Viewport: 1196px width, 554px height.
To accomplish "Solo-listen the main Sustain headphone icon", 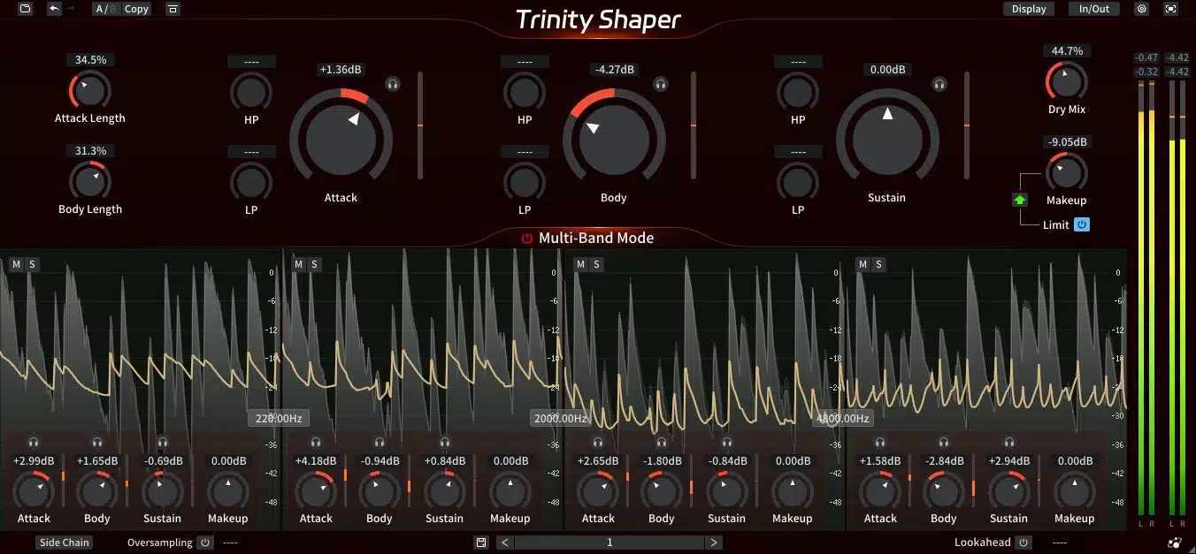I will pos(939,84).
